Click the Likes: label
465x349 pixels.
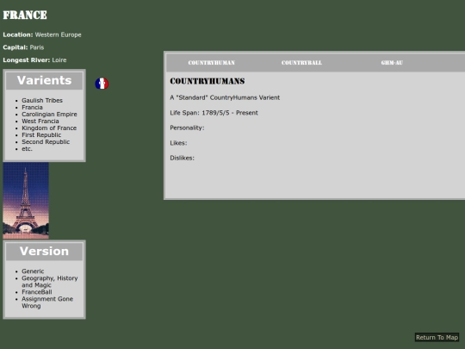[x=178, y=143]
